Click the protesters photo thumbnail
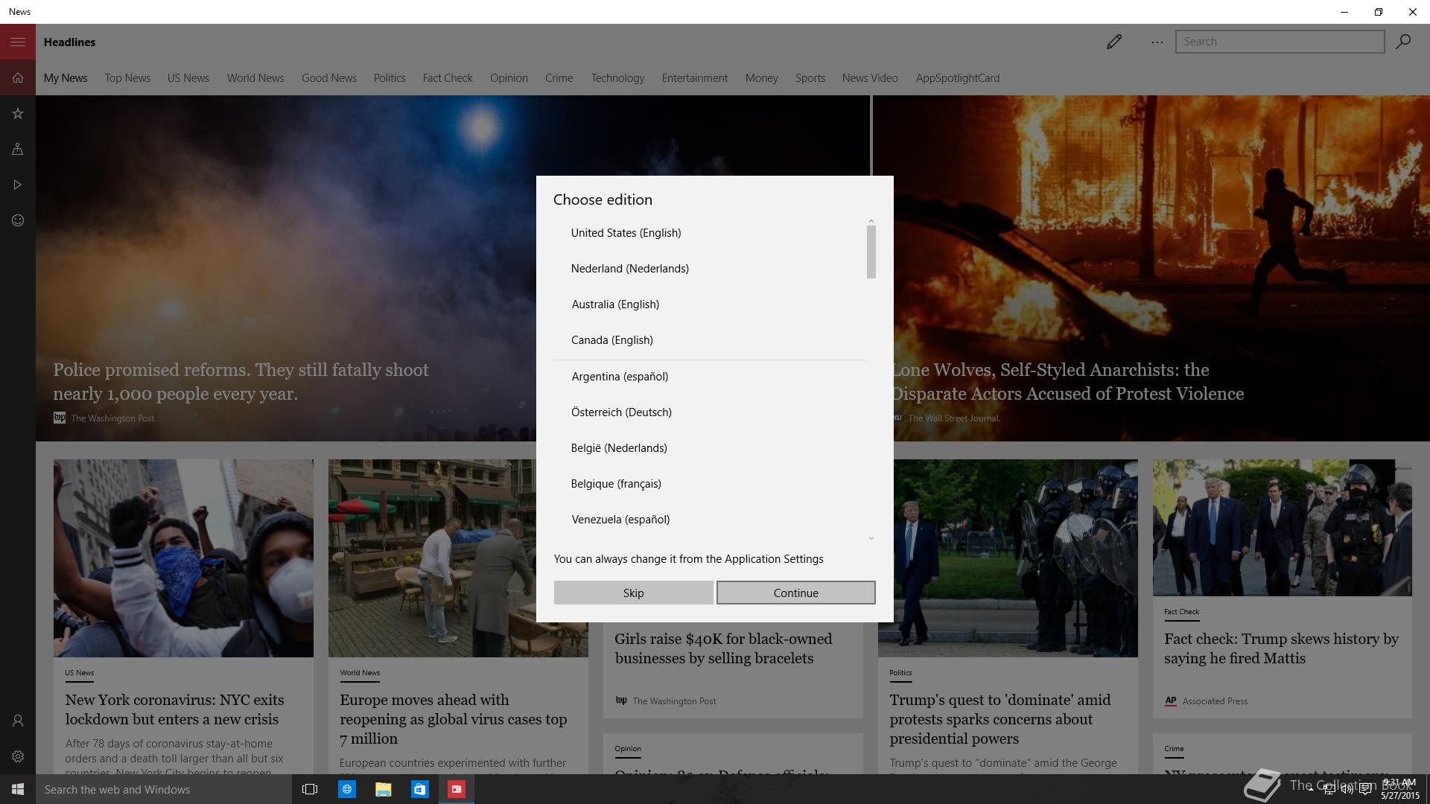The width and height of the screenshot is (1430, 804). click(183, 558)
